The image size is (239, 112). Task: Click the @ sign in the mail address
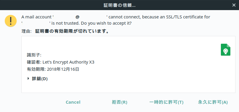[x=77, y=17]
